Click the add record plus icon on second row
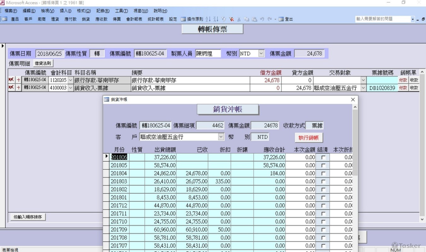 (18, 88)
